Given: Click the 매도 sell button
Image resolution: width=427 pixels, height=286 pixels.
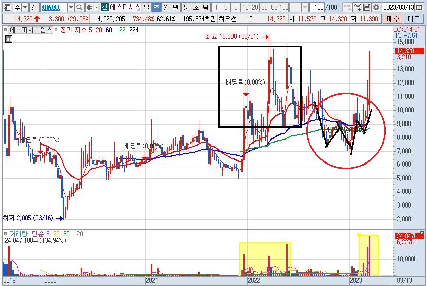Looking at the screenshot, I should (x=414, y=19).
